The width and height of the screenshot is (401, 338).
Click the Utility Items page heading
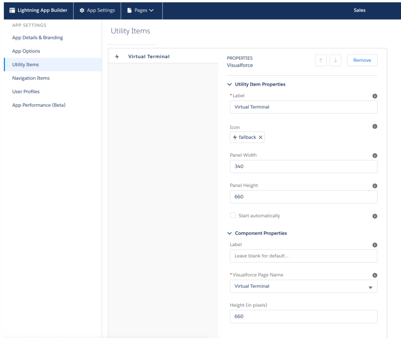(130, 31)
